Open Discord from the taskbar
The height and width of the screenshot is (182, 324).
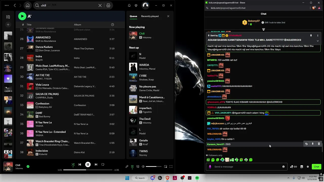pyautogui.click(x=153, y=178)
